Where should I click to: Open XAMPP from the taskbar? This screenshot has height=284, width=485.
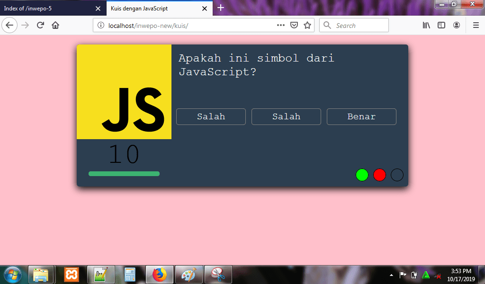tap(72, 275)
